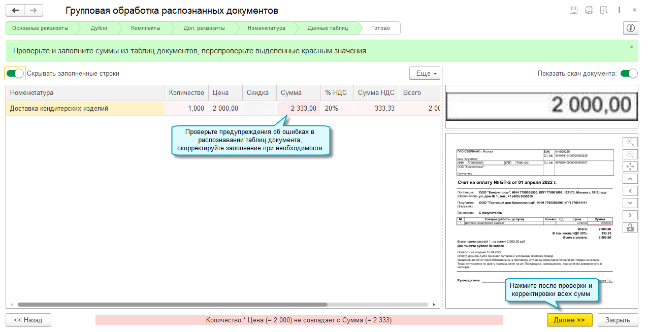This screenshot has width=648, height=332.
Task: Select the VAT sum cell '333,33'
Action: point(376,108)
